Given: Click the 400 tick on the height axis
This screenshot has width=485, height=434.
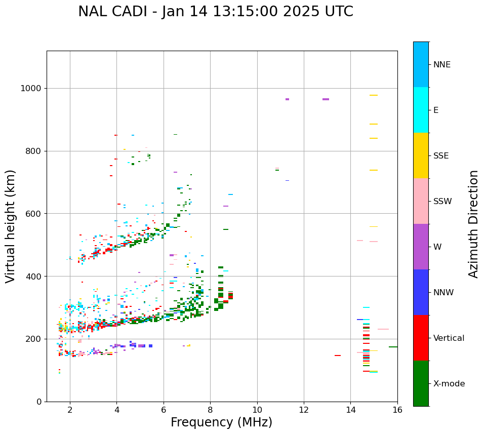Looking at the screenshot, I should click(x=33, y=277).
